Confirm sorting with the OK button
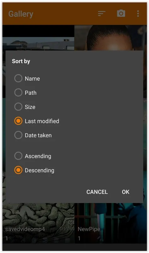149x253 pixels. pos(126,192)
